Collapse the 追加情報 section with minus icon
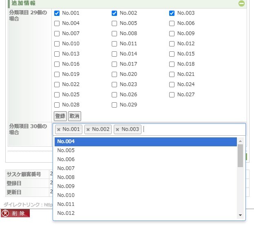Image resolution: width=254 pixels, height=225 pixels. point(241,3)
